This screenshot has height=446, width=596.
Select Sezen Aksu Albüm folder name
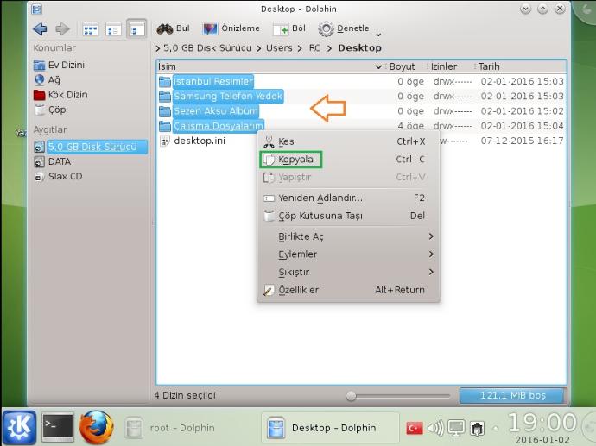click(216, 111)
